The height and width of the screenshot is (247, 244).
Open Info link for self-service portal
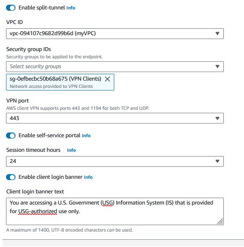(86, 136)
